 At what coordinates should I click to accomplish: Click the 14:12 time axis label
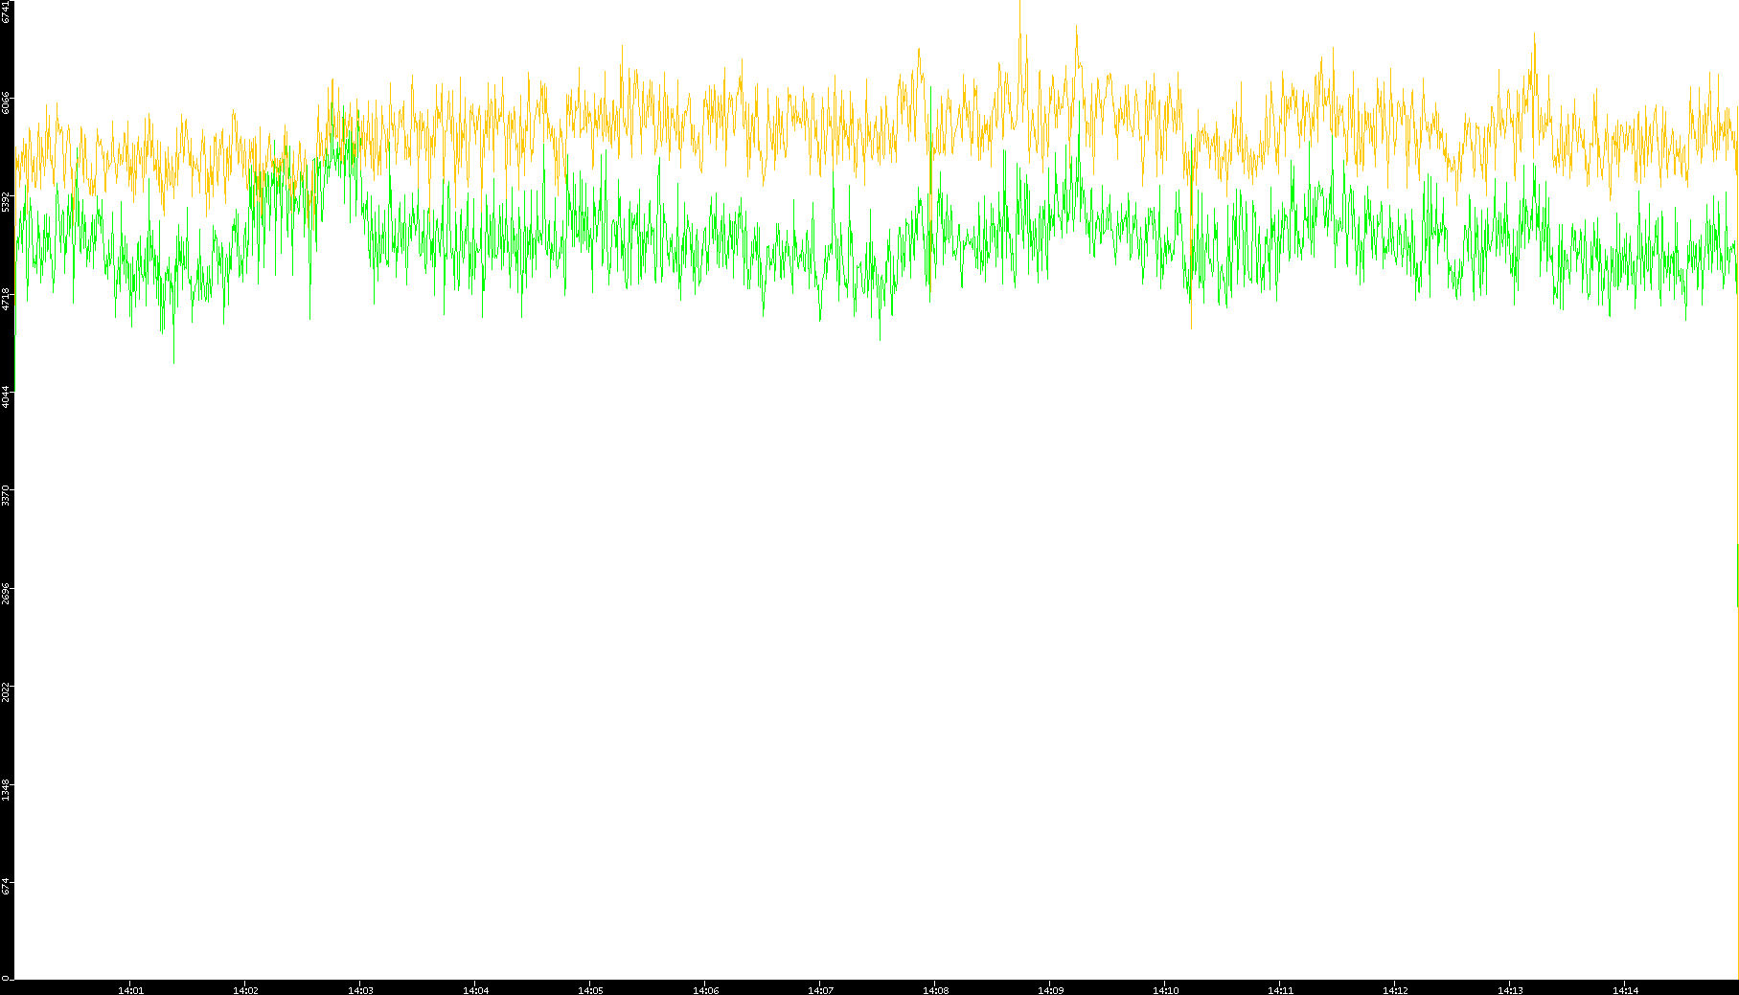pos(1396,990)
